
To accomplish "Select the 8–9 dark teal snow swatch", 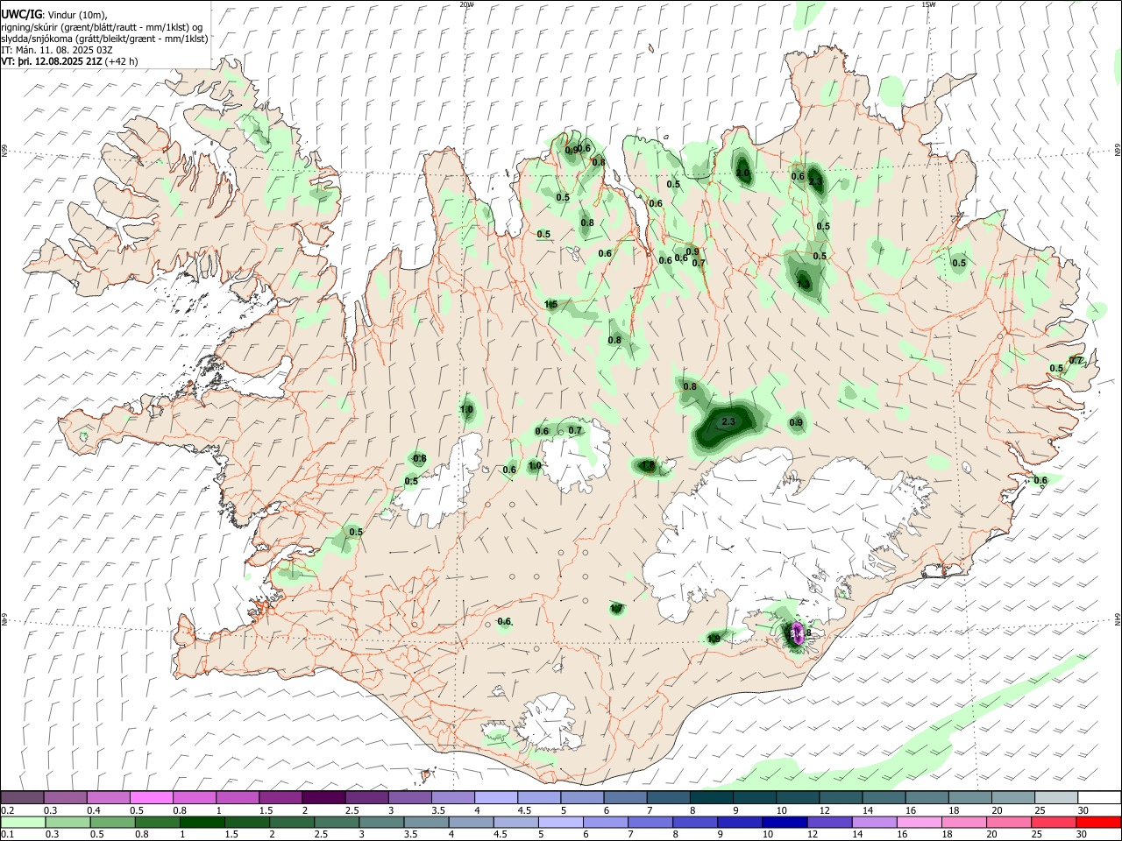I will click(x=712, y=797).
